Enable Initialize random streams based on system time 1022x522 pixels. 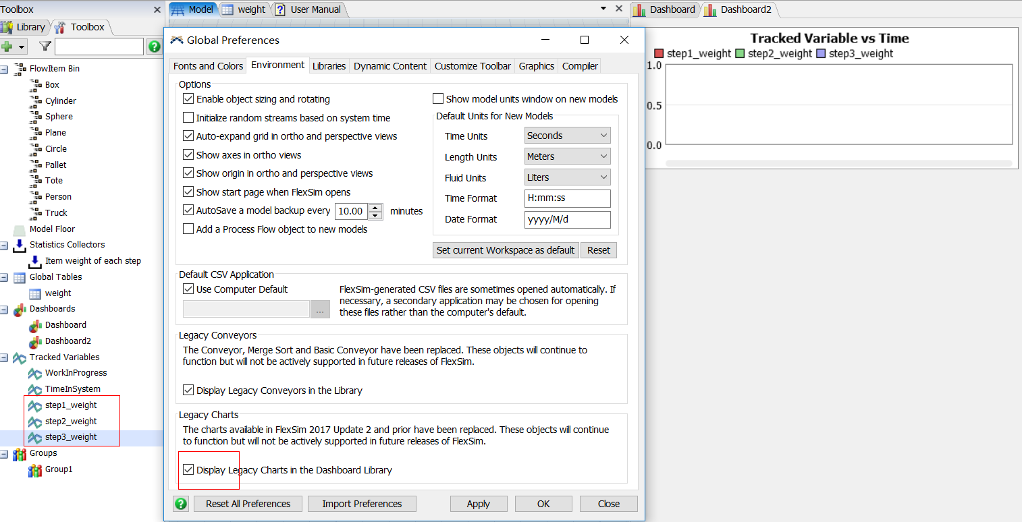(188, 118)
